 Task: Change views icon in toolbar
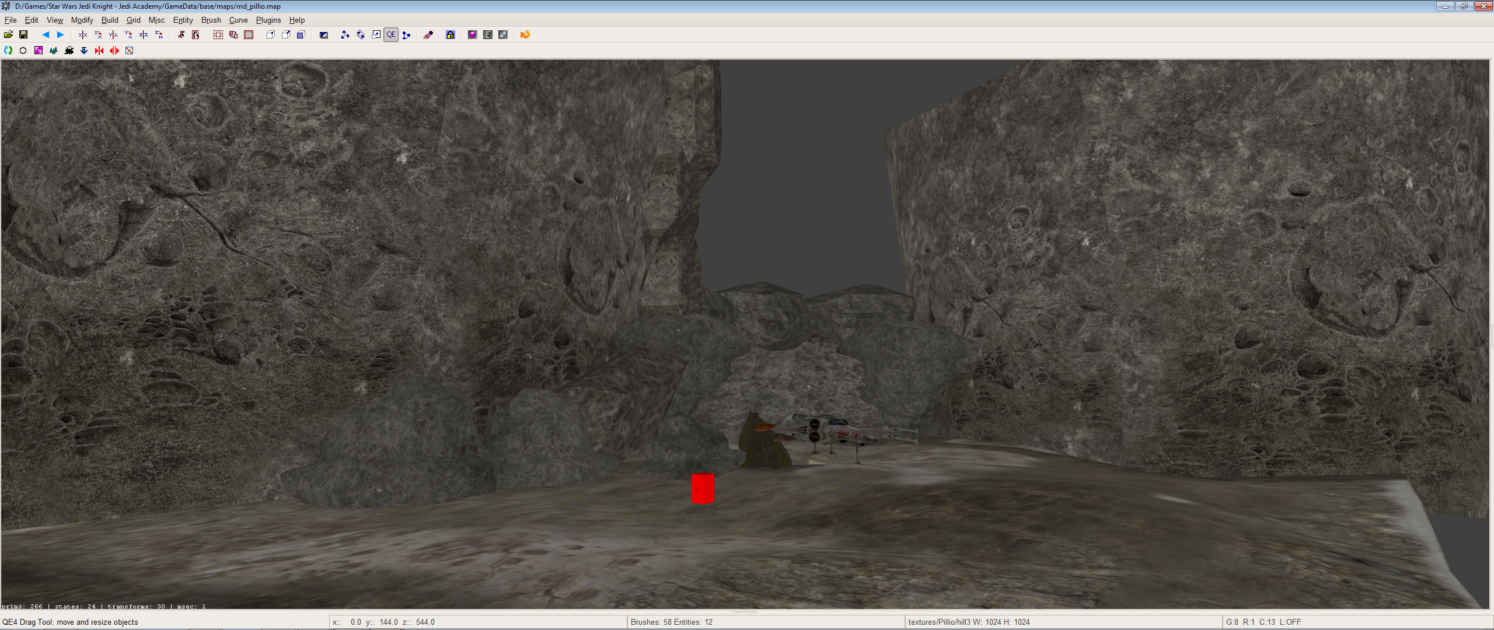pyautogui.click(x=323, y=35)
